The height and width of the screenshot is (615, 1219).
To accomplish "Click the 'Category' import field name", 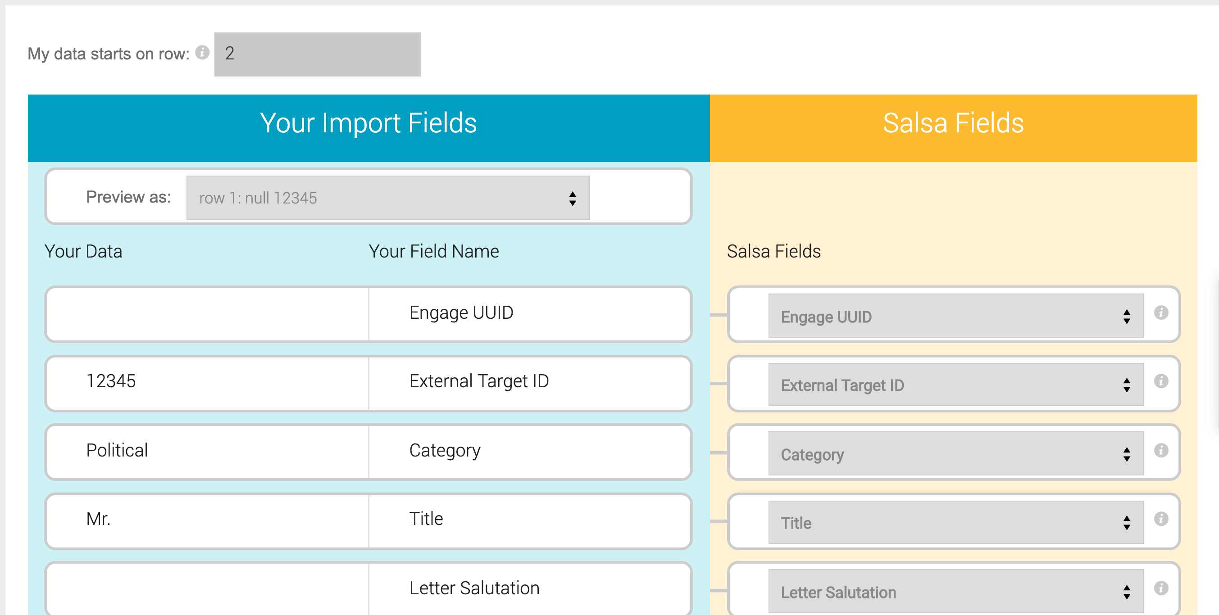I will 445,450.
